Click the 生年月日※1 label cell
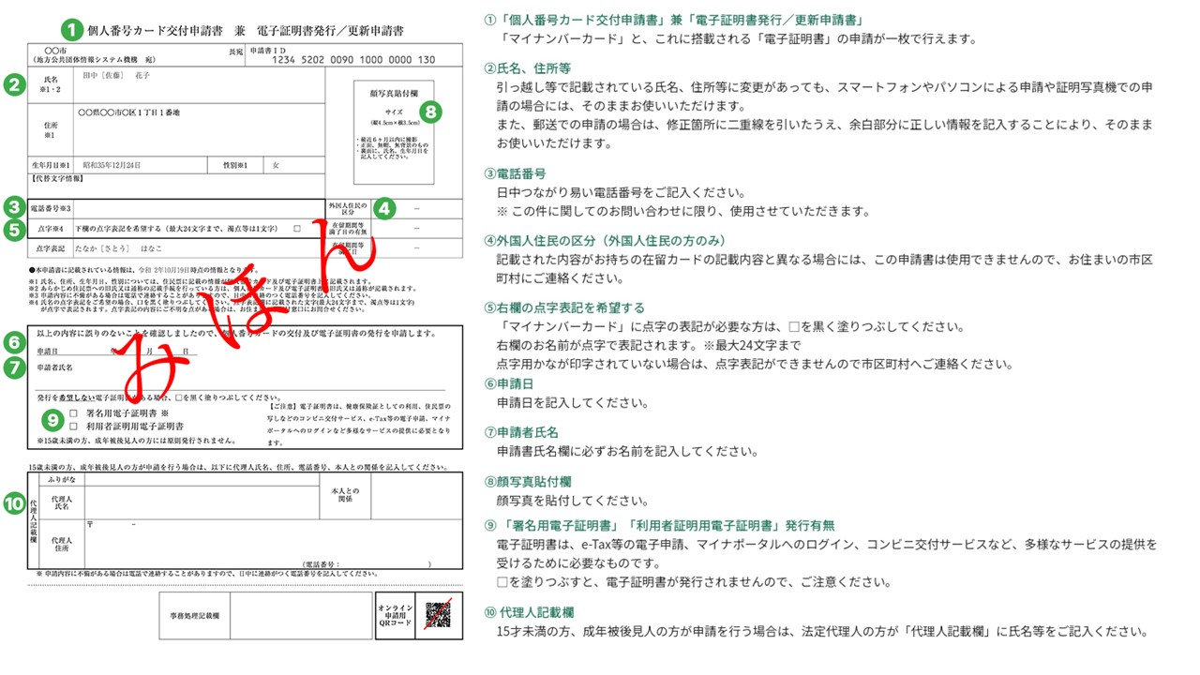This screenshot has height=675, width=1200. pos(51,166)
